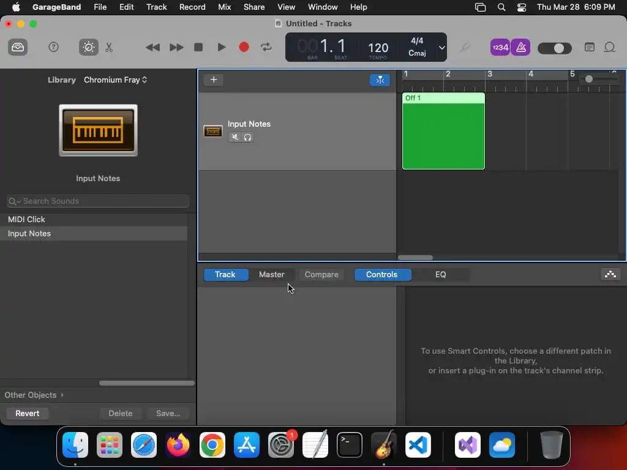Open the Note Pad button
This screenshot has width=627, height=470.
pos(590,47)
